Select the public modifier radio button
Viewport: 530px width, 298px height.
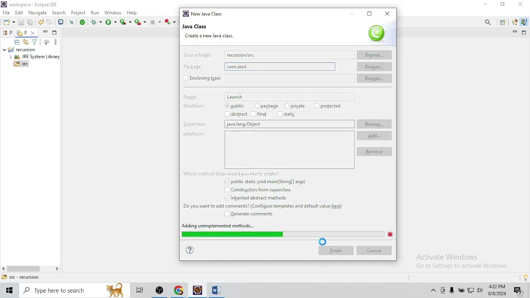pos(227,106)
